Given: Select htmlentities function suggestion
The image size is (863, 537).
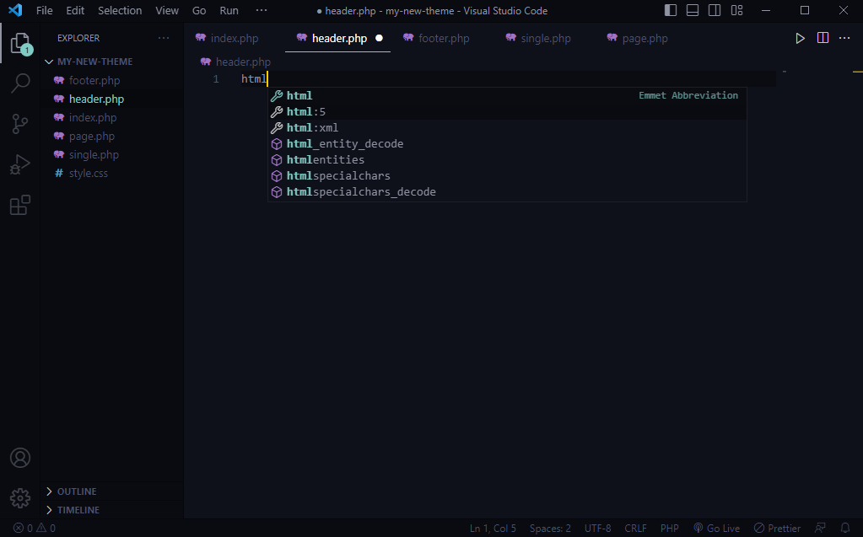Looking at the screenshot, I should click(507, 159).
